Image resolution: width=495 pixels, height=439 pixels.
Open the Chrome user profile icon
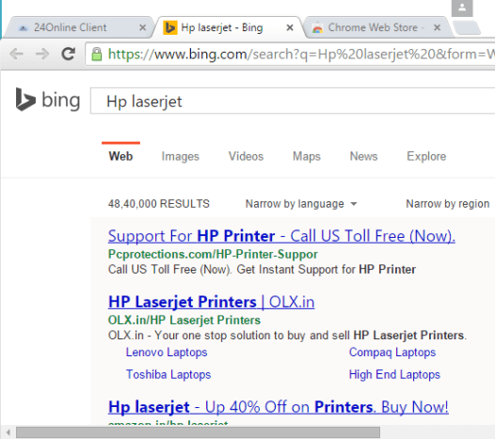462,8
